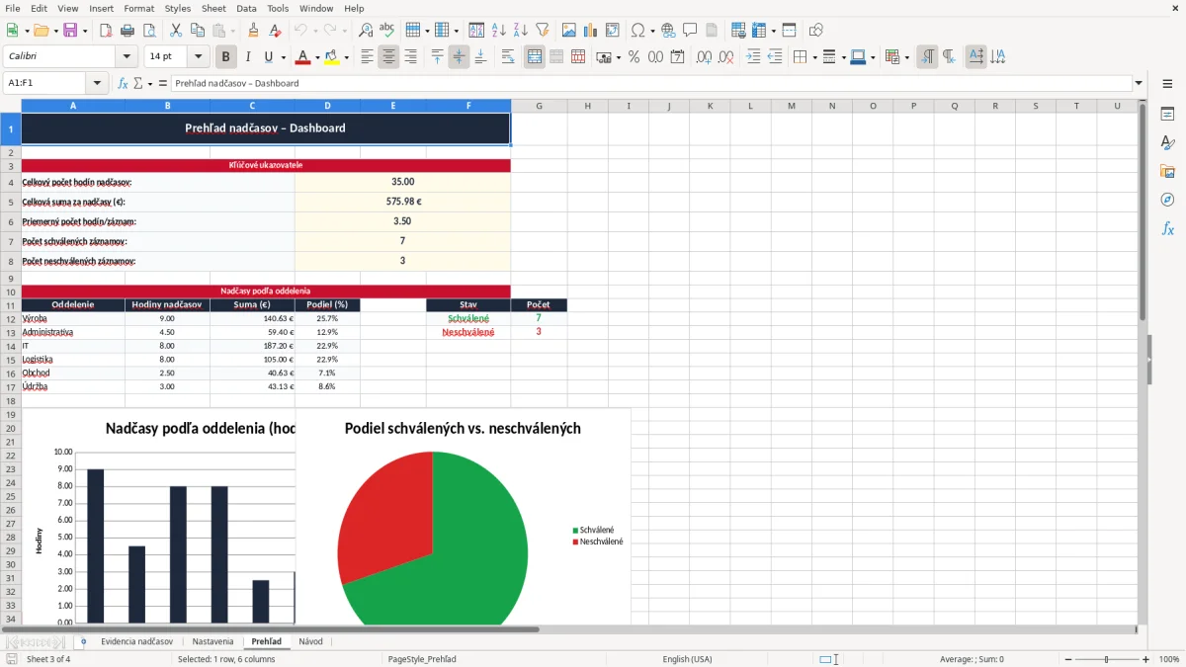Select column G header

tap(539, 106)
